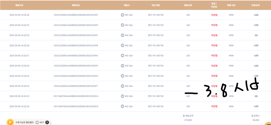Click the W currency icon beside 46 P

coord(37,122)
